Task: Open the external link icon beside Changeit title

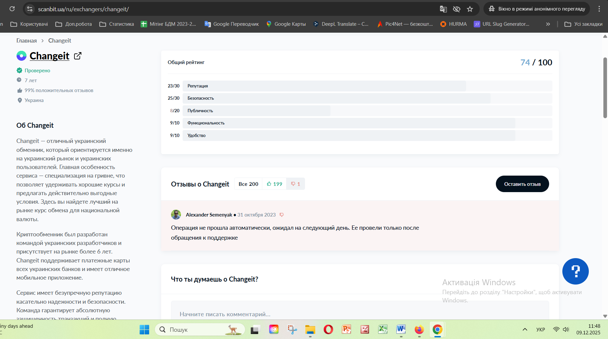Action: [x=78, y=56]
